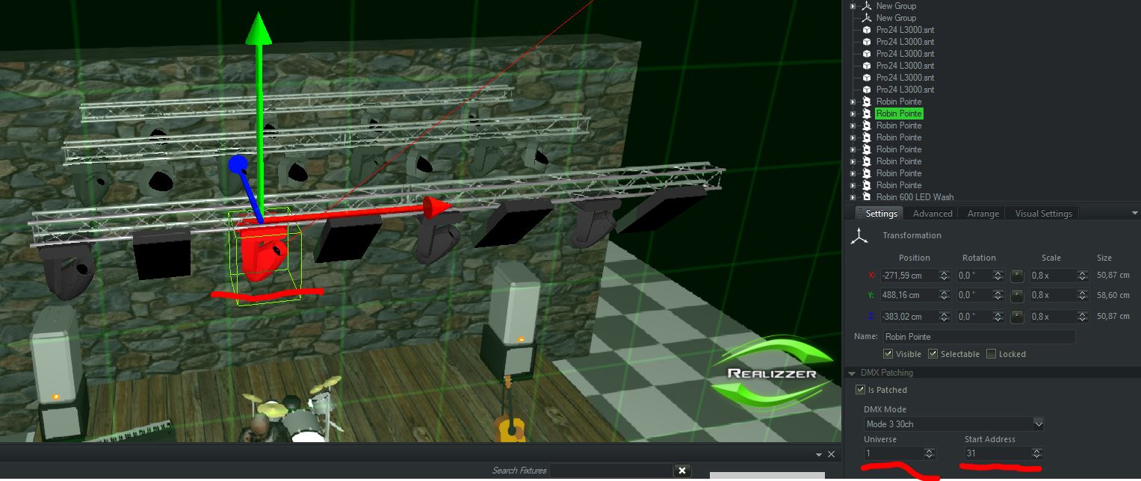1141x481 pixels.
Task: Collapse the DMX Patching section
Action: (852, 373)
